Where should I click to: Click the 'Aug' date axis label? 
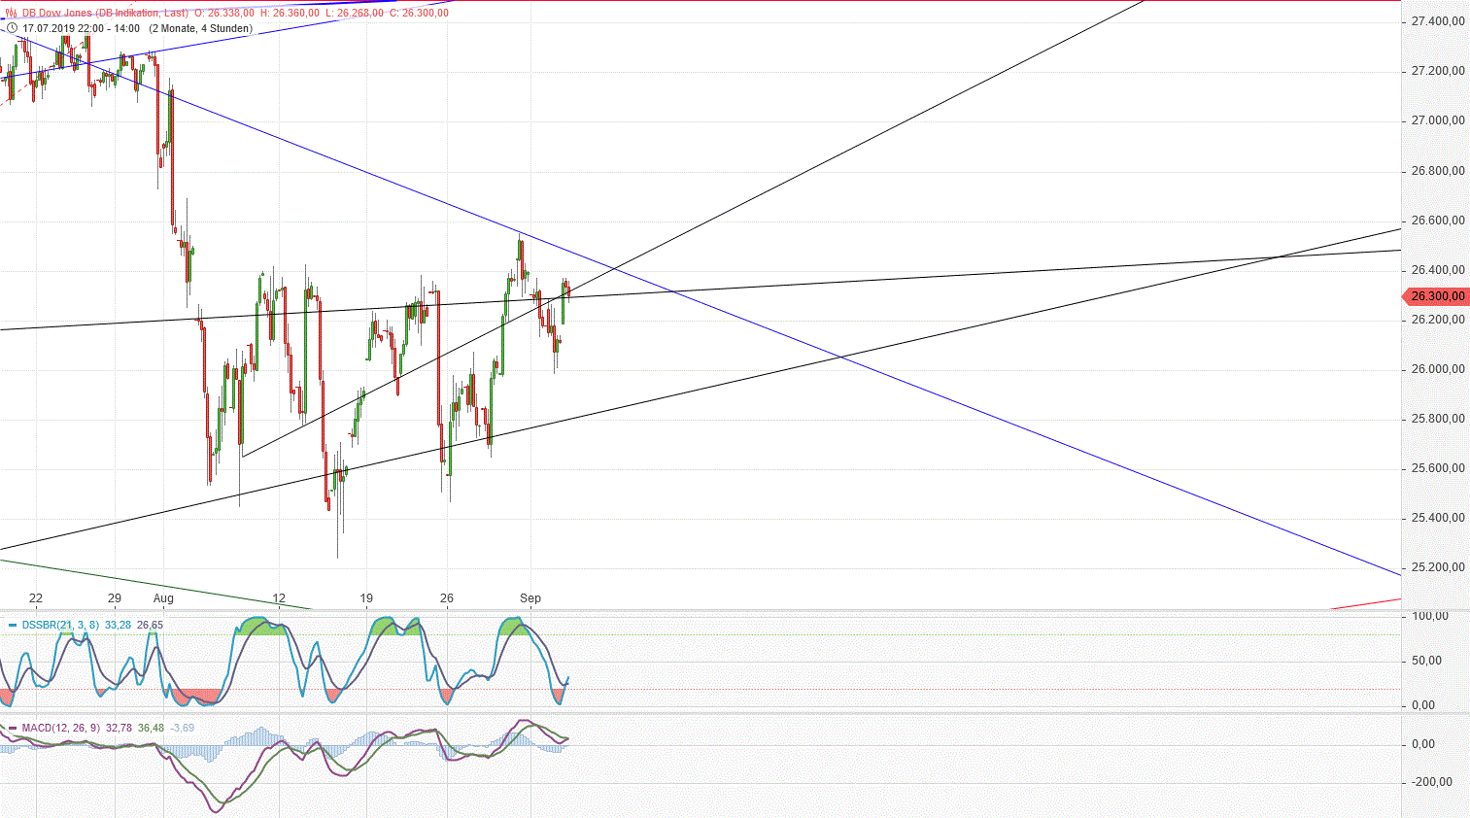163,598
